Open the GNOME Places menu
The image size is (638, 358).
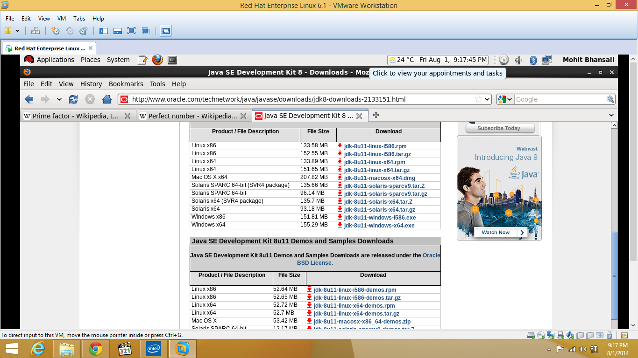(x=91, y=60)
